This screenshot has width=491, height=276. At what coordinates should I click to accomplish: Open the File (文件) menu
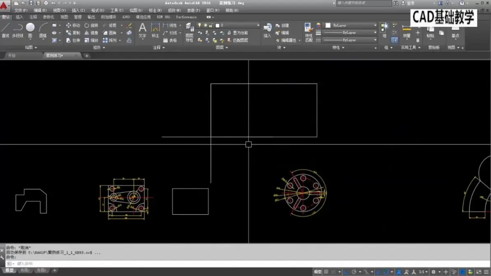click(x=21, y=10)
